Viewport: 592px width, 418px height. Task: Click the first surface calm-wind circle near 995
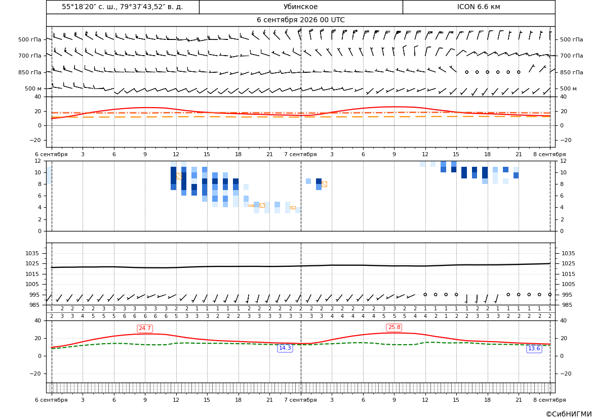coord(425,294)
